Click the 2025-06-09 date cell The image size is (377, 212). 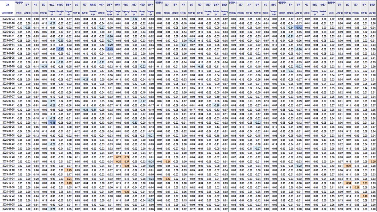coord(7,79)
